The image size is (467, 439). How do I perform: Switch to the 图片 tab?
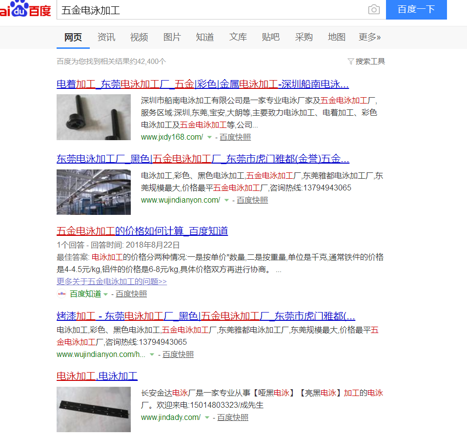[172, 37]
